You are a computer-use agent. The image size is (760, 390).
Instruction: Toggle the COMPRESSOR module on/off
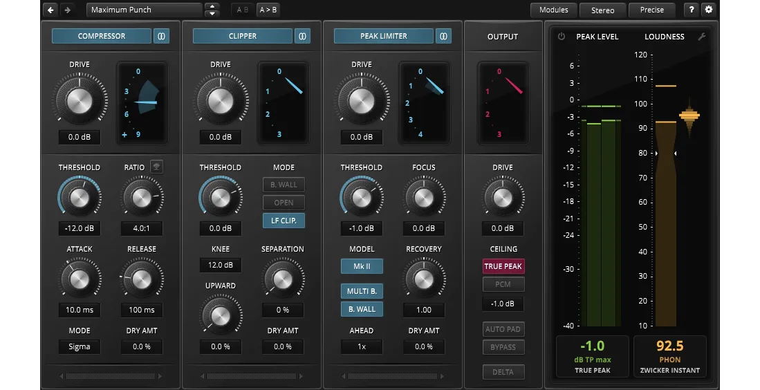click(102, 36)
